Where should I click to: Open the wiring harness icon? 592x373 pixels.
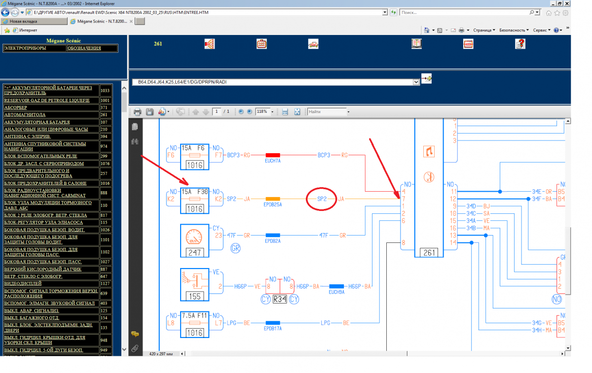209,44
